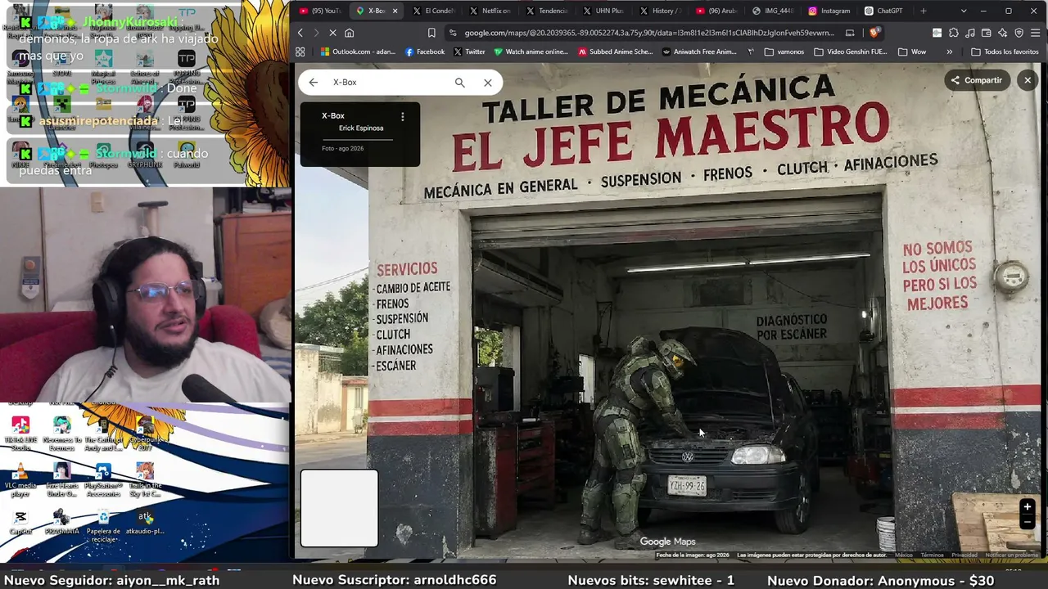This screenshot has width=1048, height=589.
Task: Open the Aniwatch Free Anime bookmark
Action: pos(699,52)
